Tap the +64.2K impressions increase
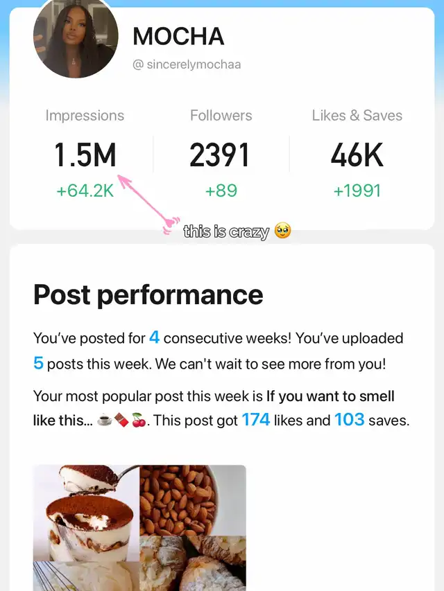 click(x=85, y=191)
